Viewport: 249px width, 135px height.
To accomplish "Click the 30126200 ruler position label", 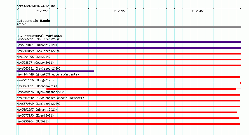I will pos(41,11).
